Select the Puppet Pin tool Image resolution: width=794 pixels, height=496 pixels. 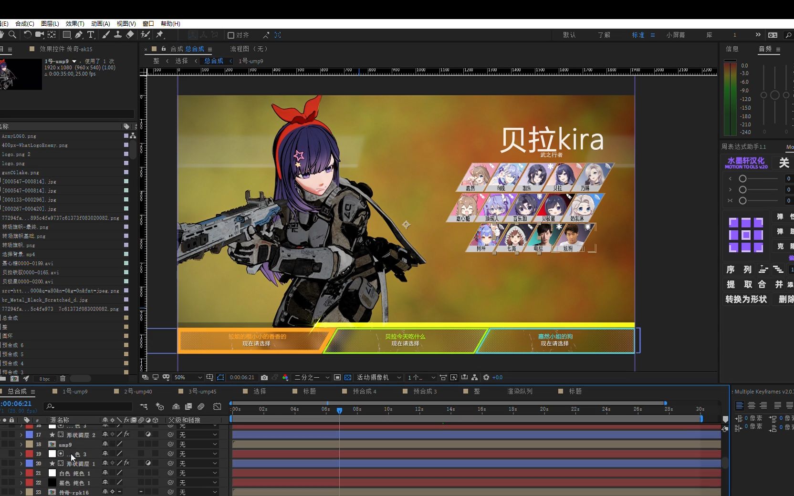(x=160, y=35)
